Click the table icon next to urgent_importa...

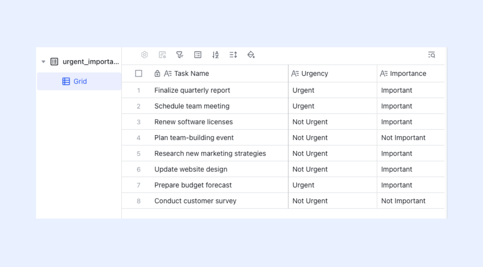point(54,62)
